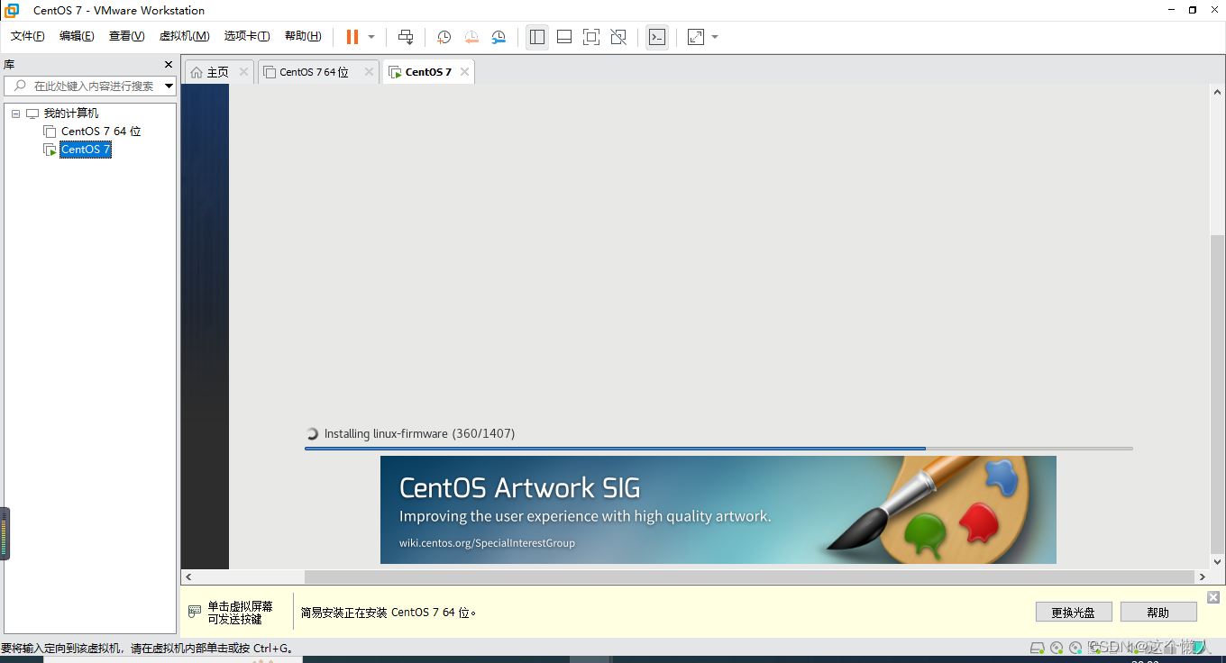Click the wiki.centos.org/SpecialInterestGroup link text

pyautogui.click(x=487, y=543)
